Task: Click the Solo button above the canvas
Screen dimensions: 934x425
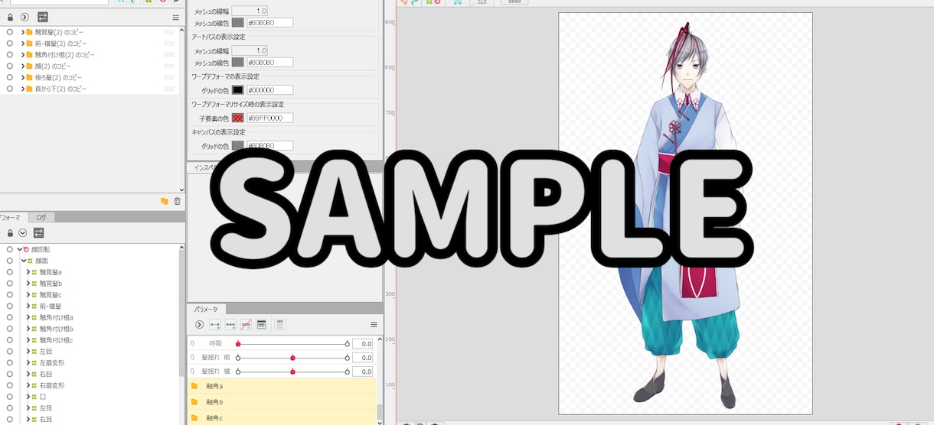Action: 514,2
